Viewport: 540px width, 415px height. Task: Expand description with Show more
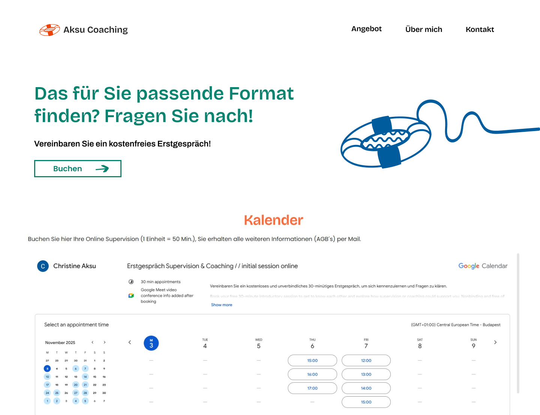tap(221, 305)
